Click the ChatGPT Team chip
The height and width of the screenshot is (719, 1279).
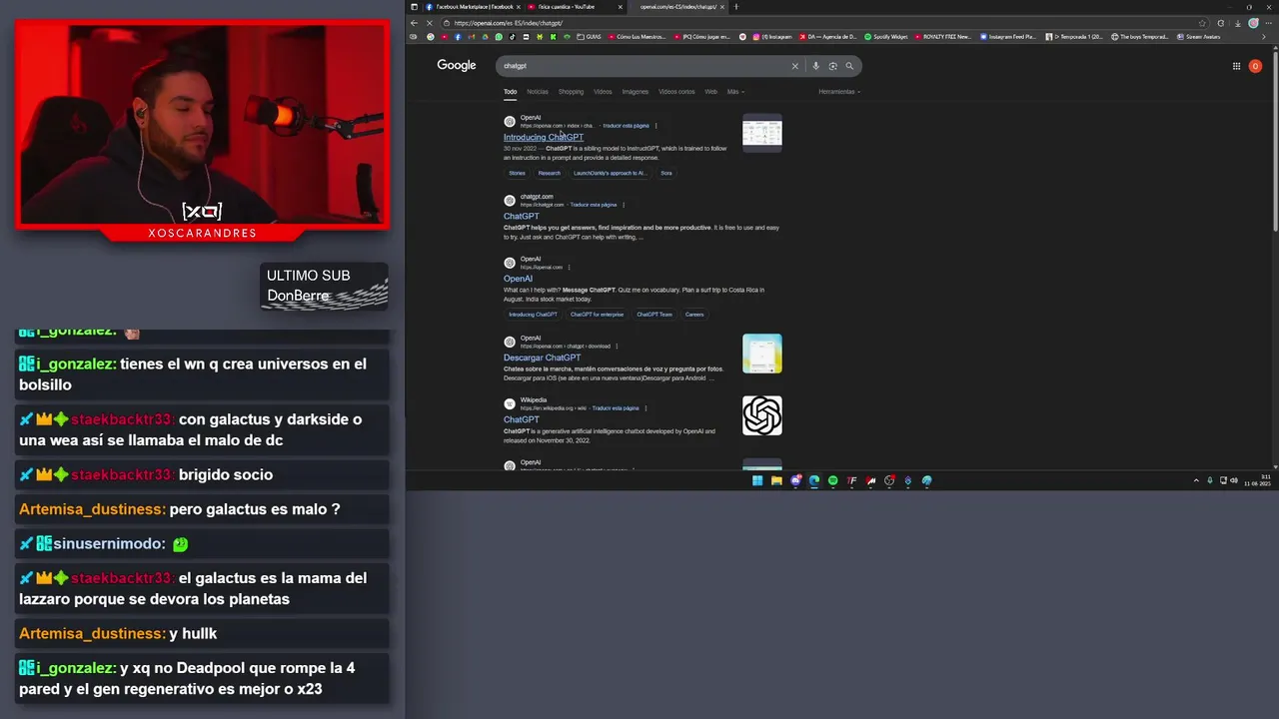[x=654, y=315]
